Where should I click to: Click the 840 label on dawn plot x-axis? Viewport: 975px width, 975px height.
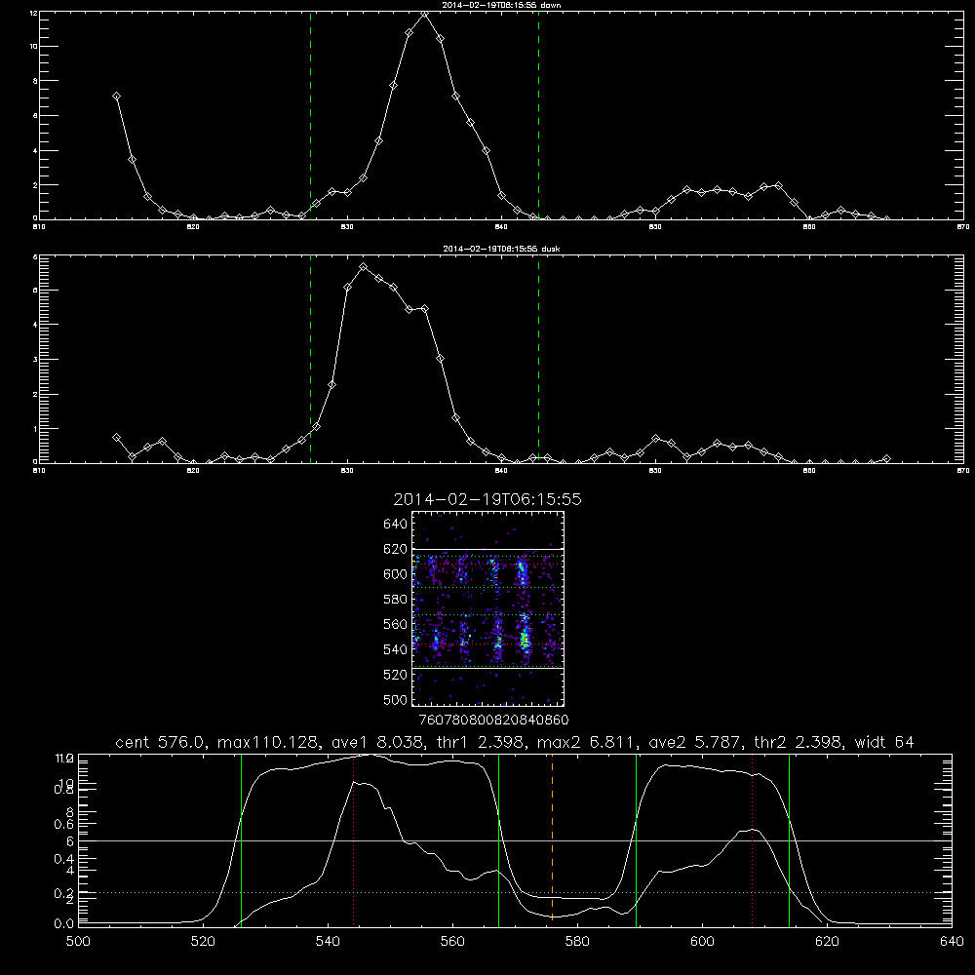[501, 227]
